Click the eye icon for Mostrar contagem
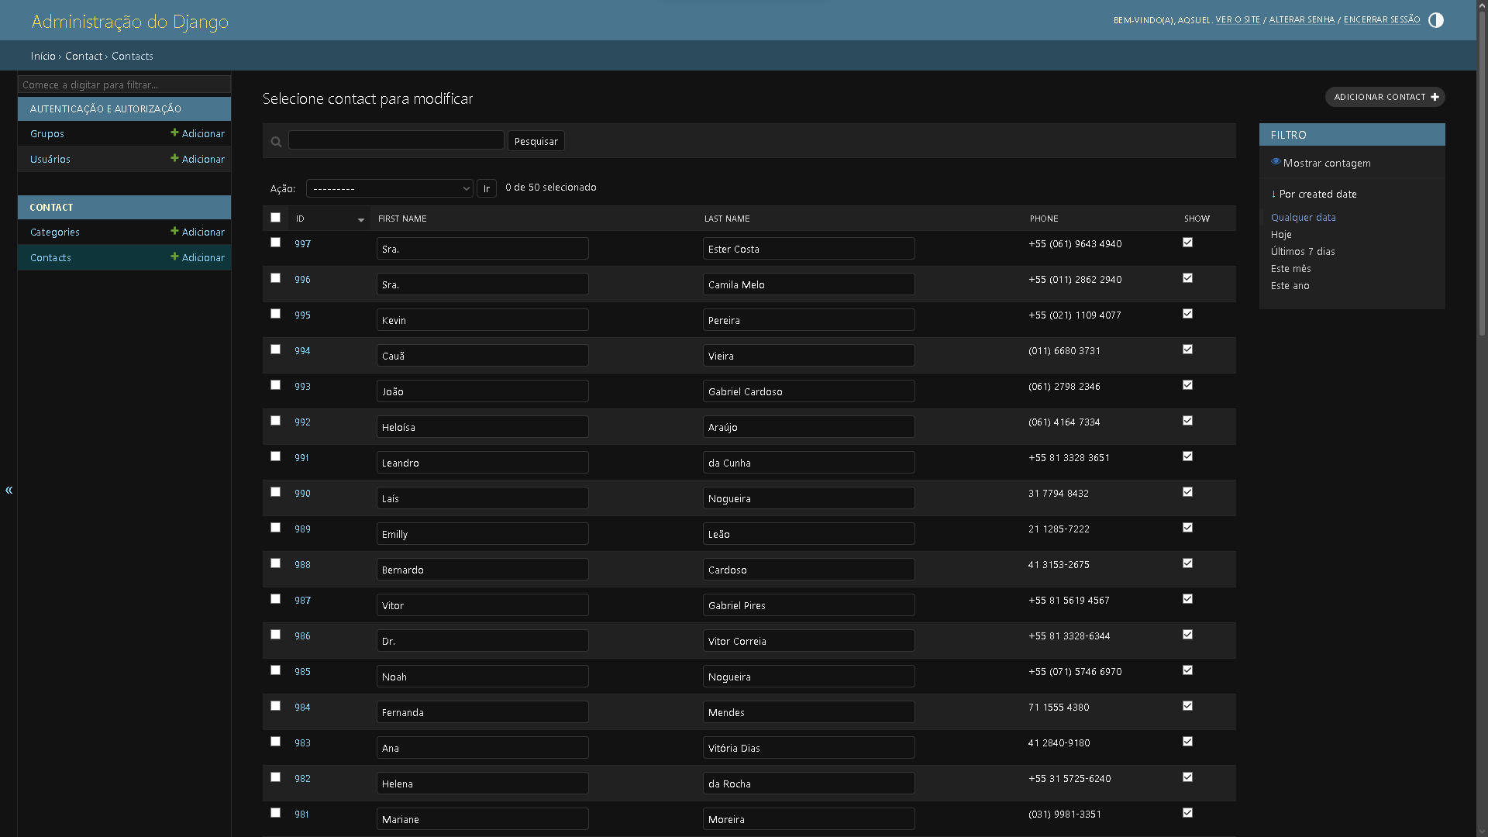Image resolution: width=1488 pixels, height=837 pixels. [1276, 162]
